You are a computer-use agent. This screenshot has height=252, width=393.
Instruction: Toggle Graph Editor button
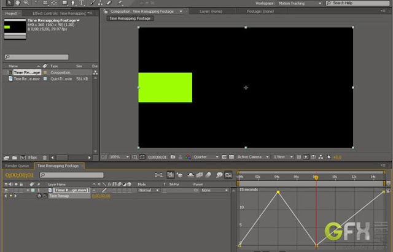[228, 175]
